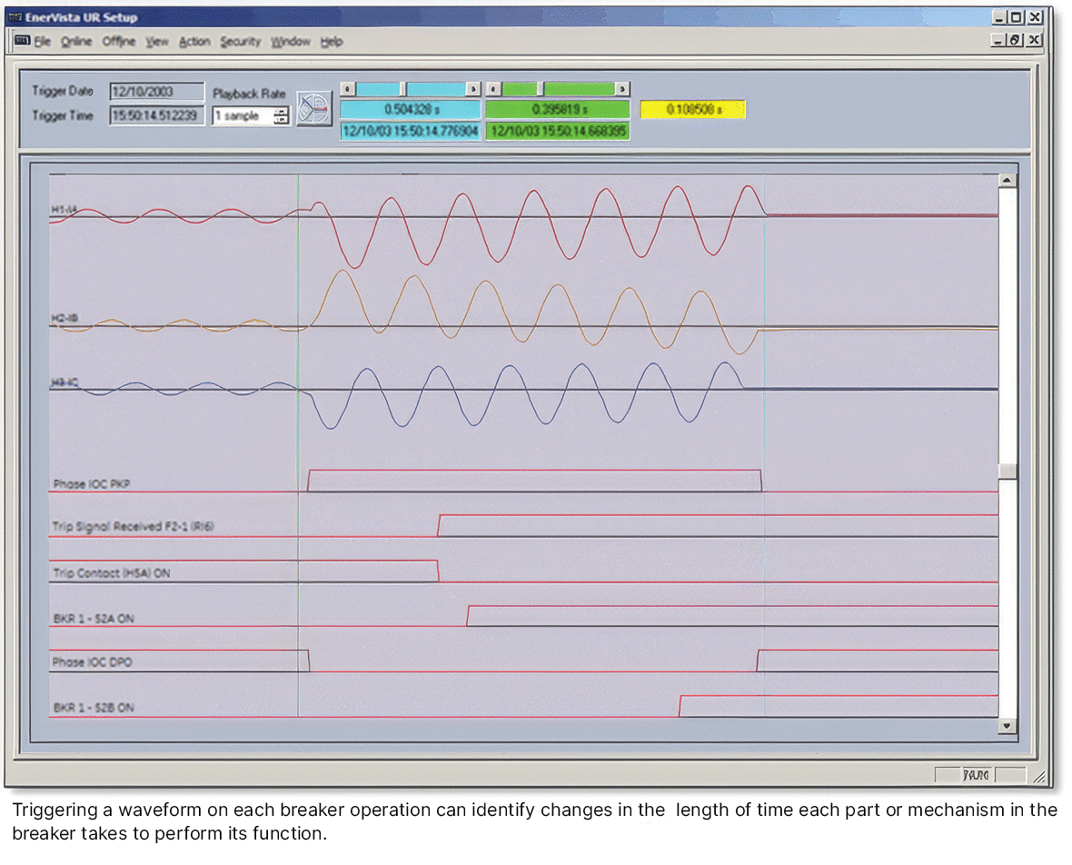This screenshot has height=865, width=1072.
Task: Open the File menu
Action: (43, 42)
